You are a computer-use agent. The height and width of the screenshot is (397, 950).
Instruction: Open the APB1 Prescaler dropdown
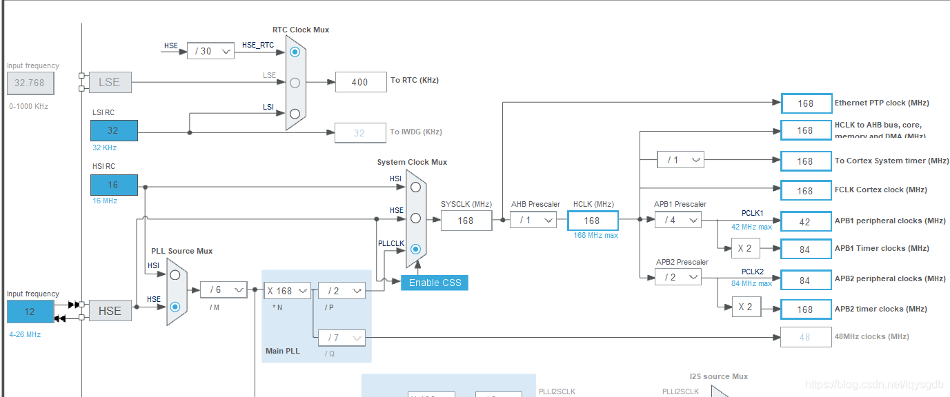coord(680,219)
